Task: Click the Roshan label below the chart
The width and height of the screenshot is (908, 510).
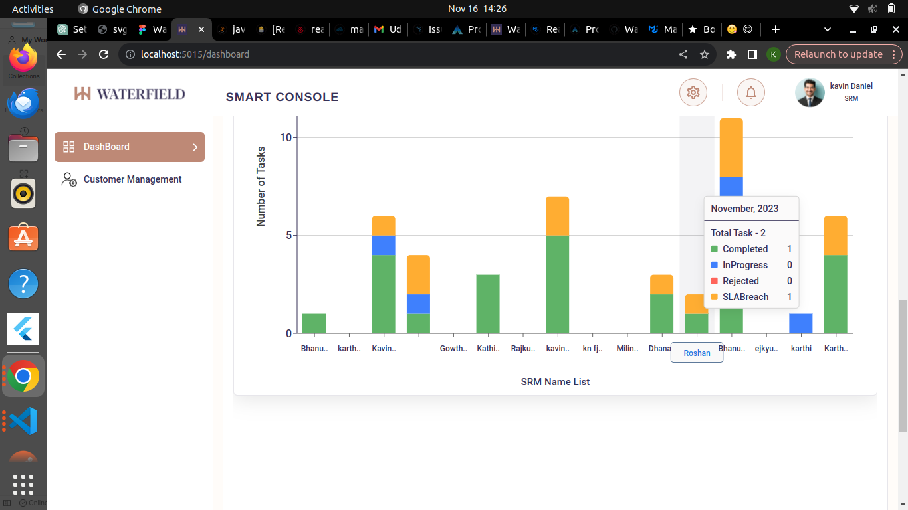Action: point(697,353)
